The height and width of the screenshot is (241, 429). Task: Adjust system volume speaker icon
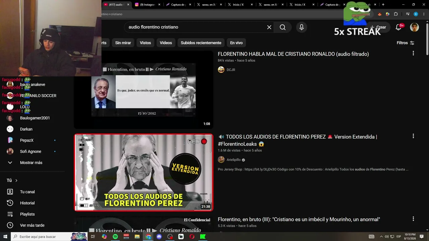[386, 237]
